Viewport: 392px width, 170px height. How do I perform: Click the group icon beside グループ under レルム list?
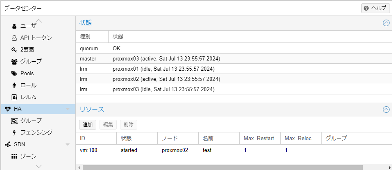click(14, 62)
